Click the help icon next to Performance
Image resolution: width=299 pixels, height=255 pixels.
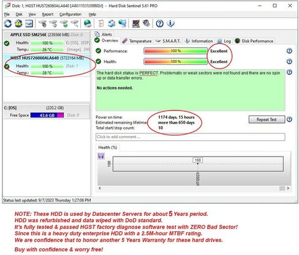click(289, 51)
